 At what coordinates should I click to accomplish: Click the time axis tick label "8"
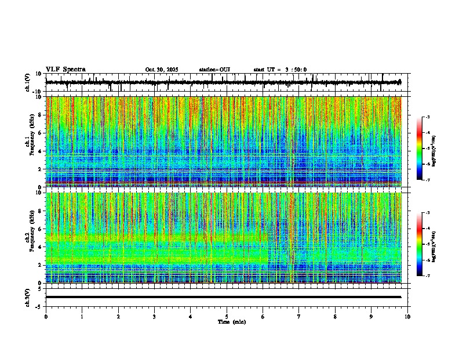pyautogui.click(x=335, y=317)
